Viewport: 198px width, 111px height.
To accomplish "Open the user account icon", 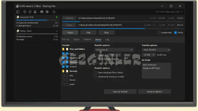I will (x=35, y=12).
